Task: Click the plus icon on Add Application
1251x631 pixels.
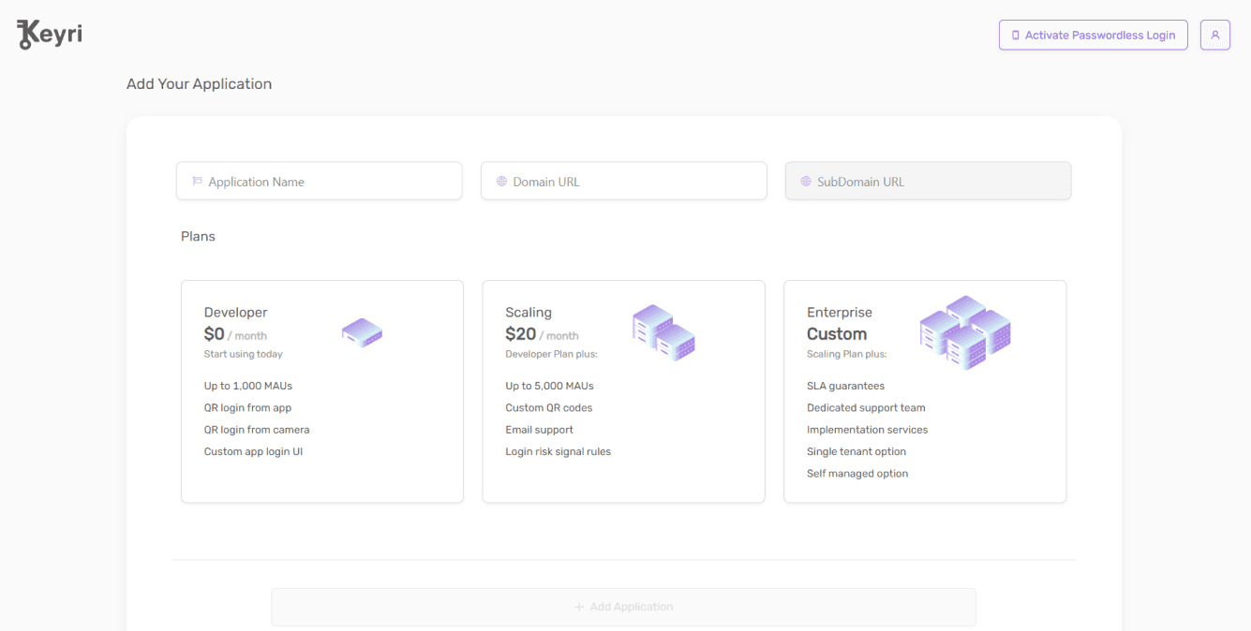Action: tap(579, 608)
